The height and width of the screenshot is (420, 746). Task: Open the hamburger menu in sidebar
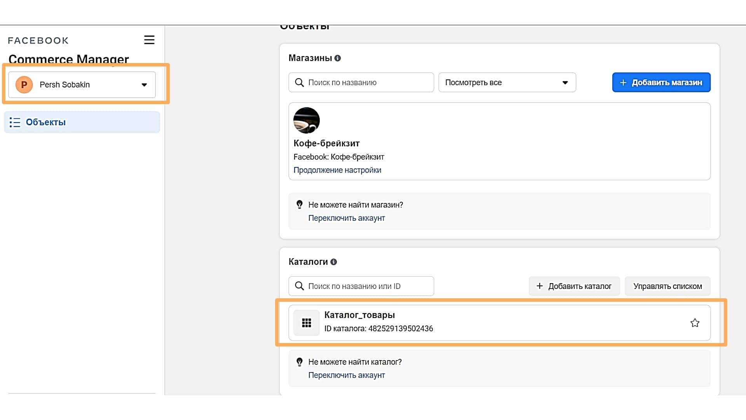149,40
